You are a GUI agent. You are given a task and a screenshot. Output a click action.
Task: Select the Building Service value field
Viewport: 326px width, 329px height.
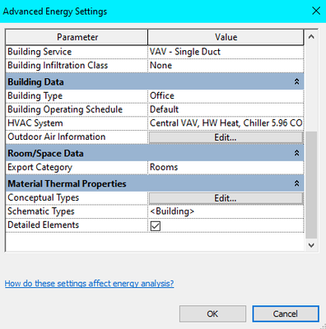pos(226,52)
